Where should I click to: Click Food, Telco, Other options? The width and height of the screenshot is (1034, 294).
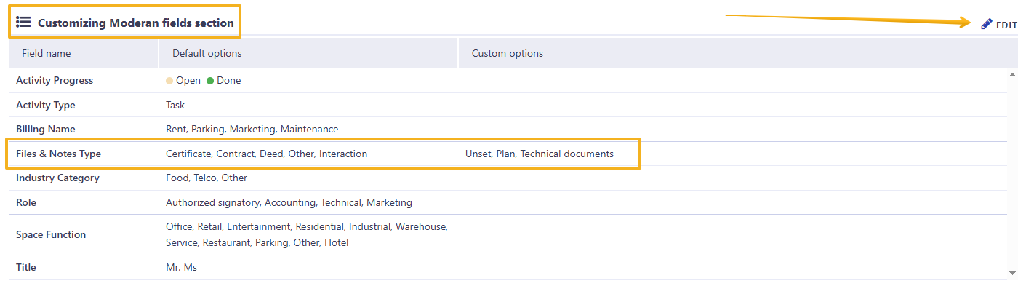point(207,178)
